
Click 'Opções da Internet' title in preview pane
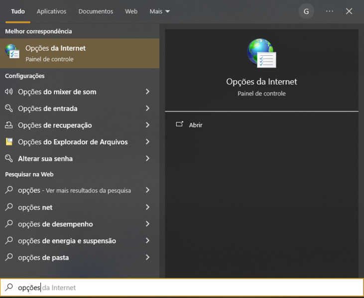(x=261, y=82)
